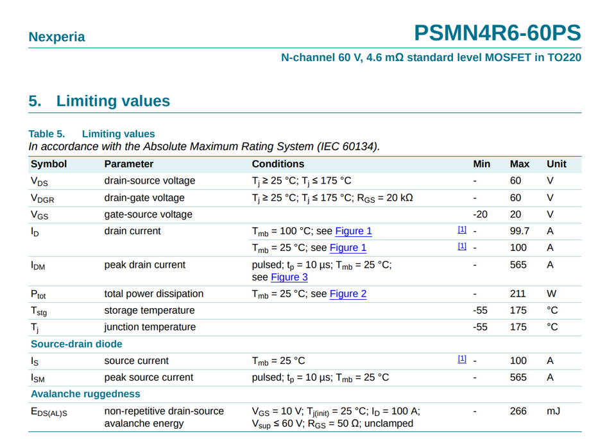Follow the Figure 3 link for peak drain current
Image resolution: width=616 pixels, height=439 pixels.
click(289, 277)
